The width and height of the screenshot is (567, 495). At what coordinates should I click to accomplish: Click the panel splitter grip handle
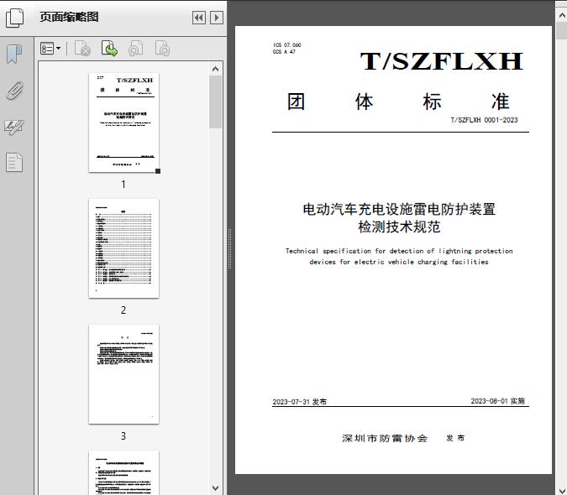coord(229,249)
